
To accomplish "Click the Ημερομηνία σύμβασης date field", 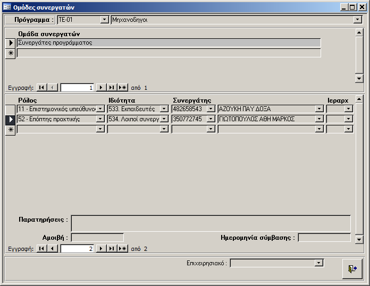I will pos(324,238).
